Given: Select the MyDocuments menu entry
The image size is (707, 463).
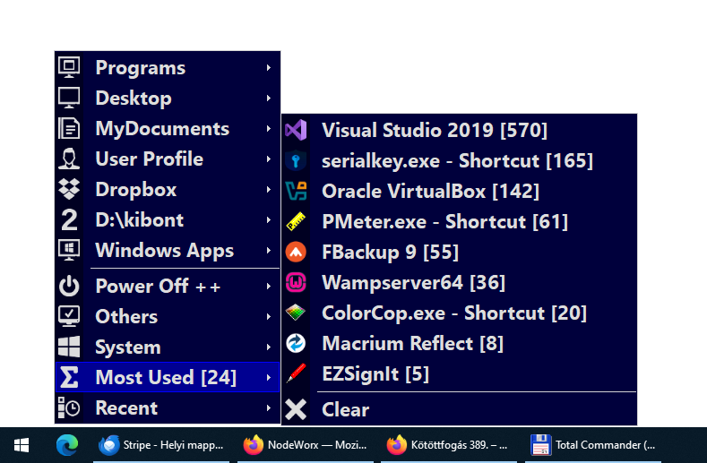Looking at the screenshot, I should pos(162,129).
